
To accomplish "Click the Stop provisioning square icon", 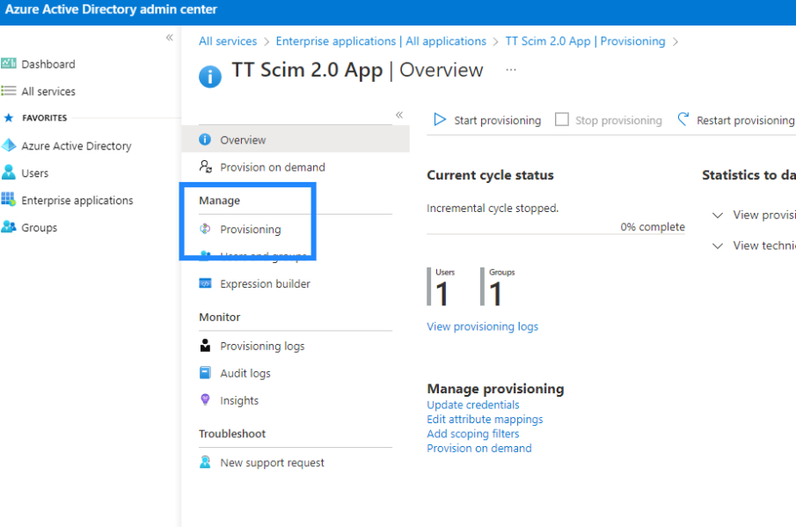I will (561, 120).
